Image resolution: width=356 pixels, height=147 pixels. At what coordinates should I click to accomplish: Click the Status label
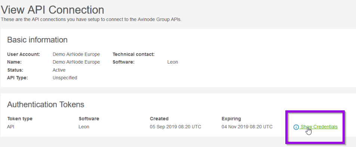(x=15, y=70)
